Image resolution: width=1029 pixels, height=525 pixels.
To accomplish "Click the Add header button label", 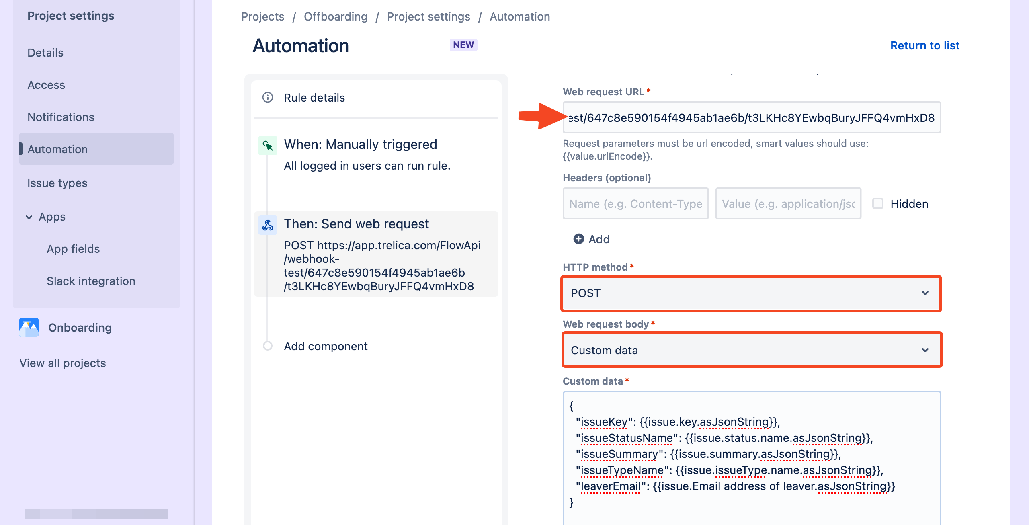I will click(x=599, y=239).
